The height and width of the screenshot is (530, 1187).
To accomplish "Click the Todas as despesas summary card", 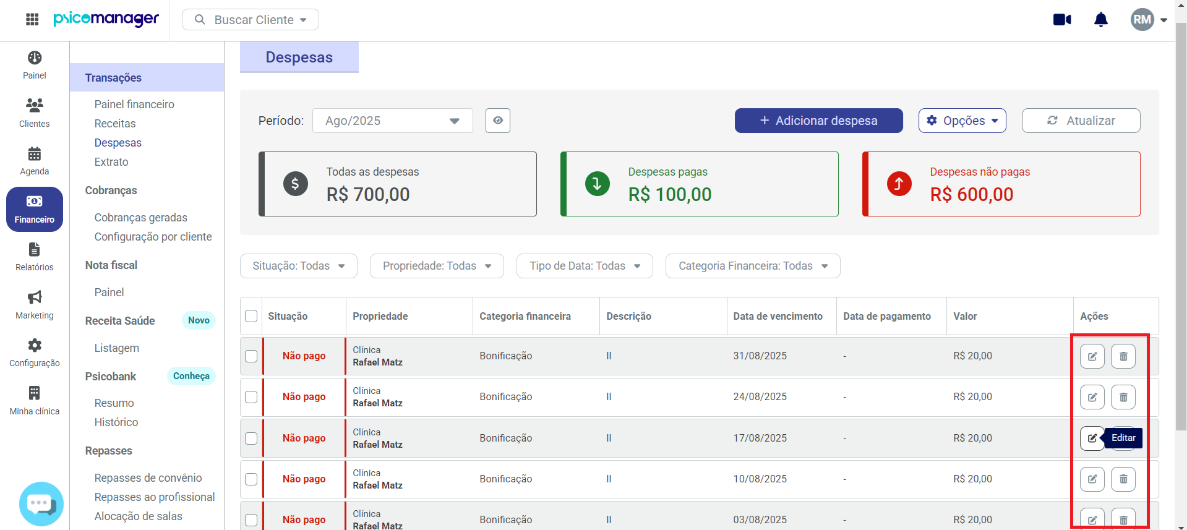I will pos(398,184).
